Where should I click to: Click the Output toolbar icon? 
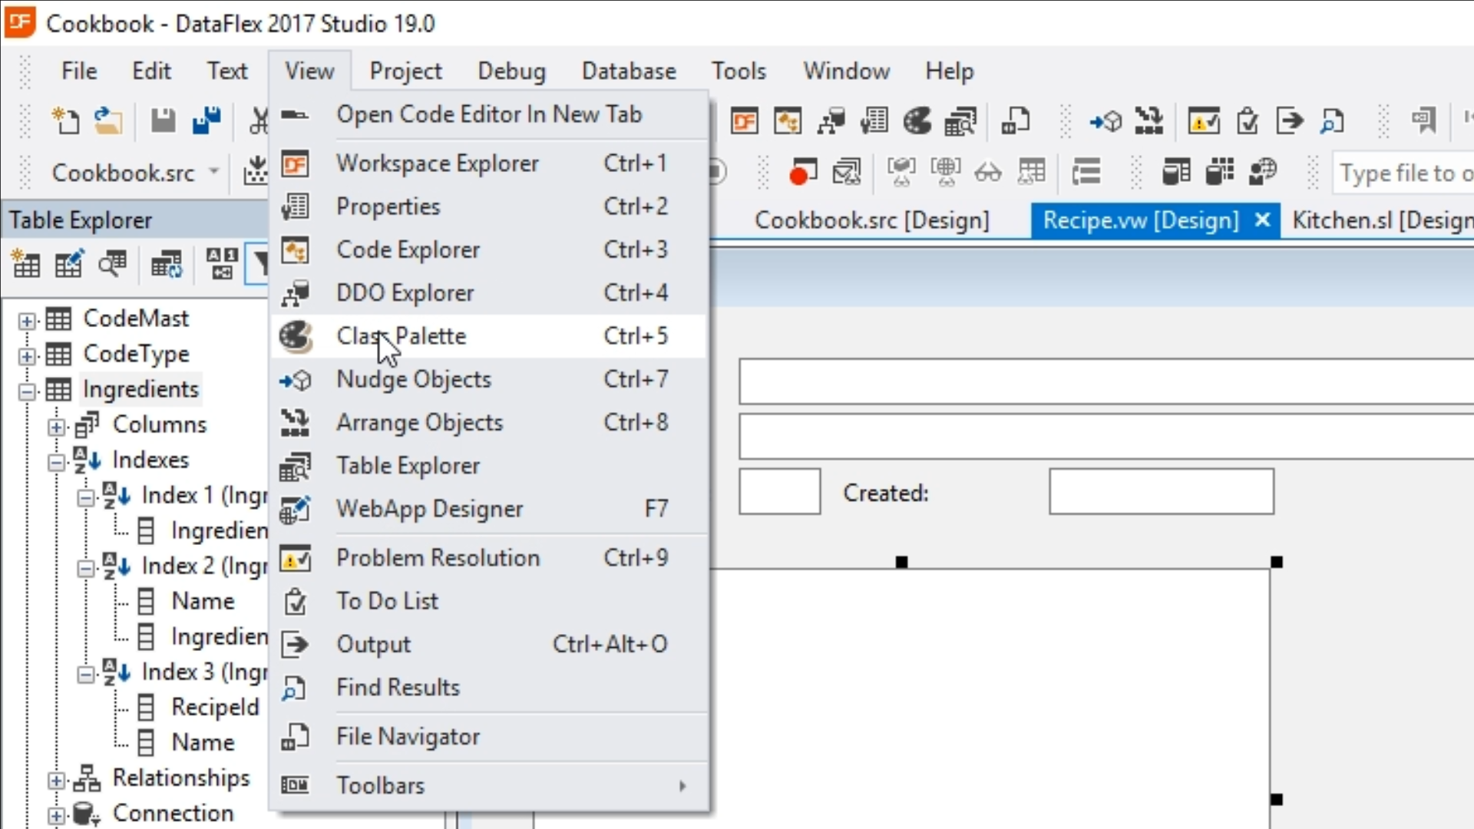1290,121
